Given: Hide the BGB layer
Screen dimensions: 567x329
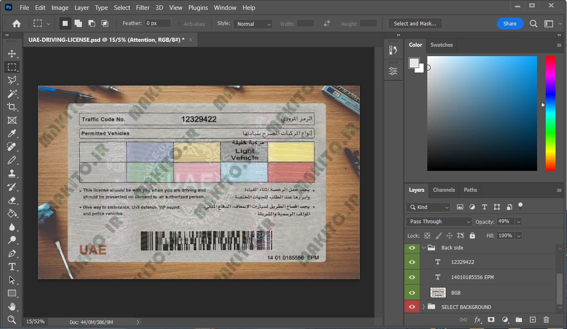Looking at the screenshot, I should click(x=412, y=293).
